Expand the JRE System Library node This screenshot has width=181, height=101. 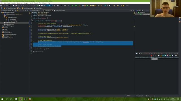(3, 14)
